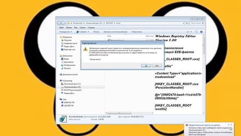Image resolution: width=241 pixels, height=136 pixels.
Task: Click the Рабочий стол icon in the sidebar
Action: coord(62,49)
